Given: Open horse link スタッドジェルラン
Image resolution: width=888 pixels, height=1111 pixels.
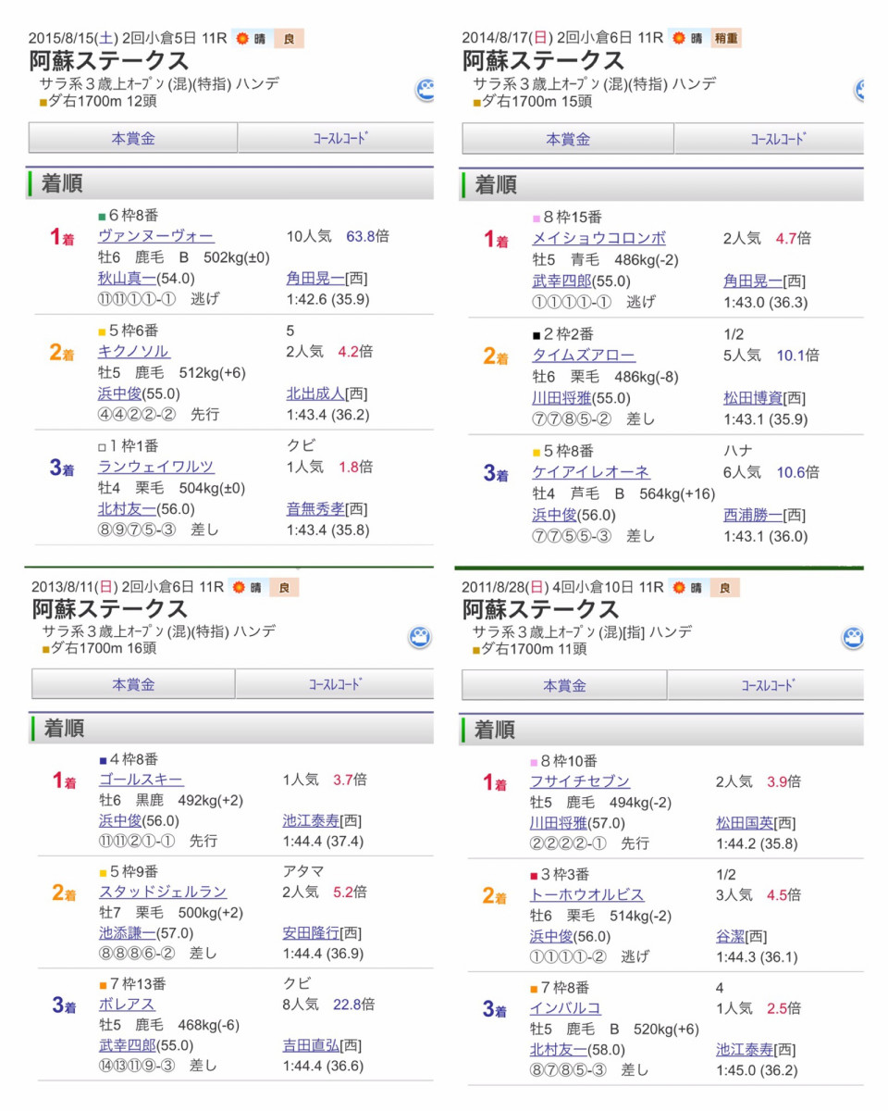Looking at the screenshot, I should (163, 892).
